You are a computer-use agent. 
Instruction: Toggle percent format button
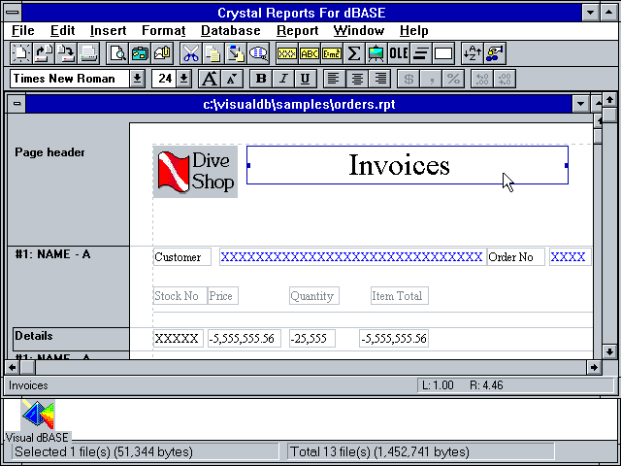pos(453,79)
